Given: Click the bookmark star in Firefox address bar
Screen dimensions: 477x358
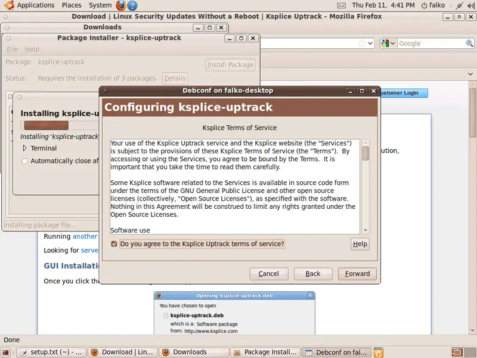Looking at the screenshot, I should click(x=361, y=43).
